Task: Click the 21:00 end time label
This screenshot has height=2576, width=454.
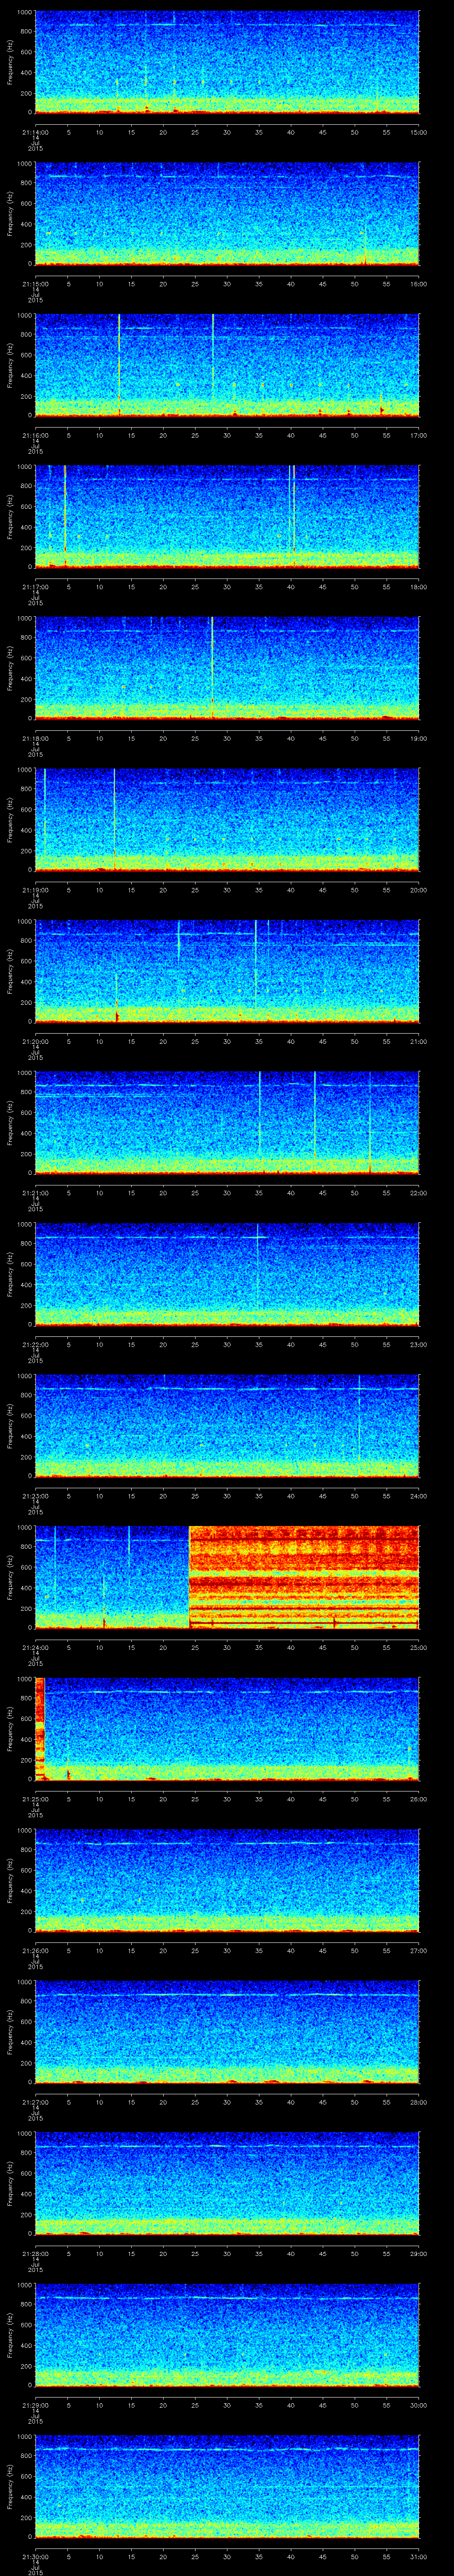Action: pos(419,1041)
